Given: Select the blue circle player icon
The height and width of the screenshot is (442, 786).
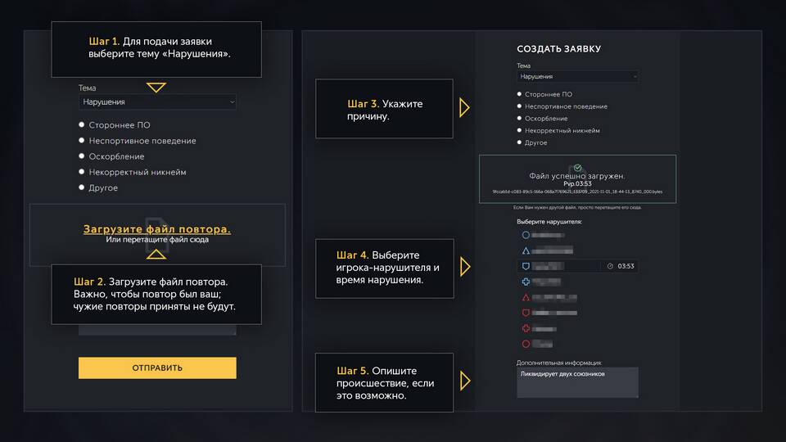Looking at the screenshot, I should tap(526, 235).
